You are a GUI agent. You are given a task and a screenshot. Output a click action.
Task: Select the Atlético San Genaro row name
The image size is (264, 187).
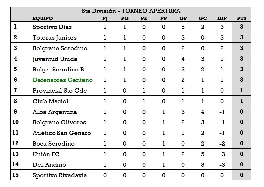[x=62, y=133]
